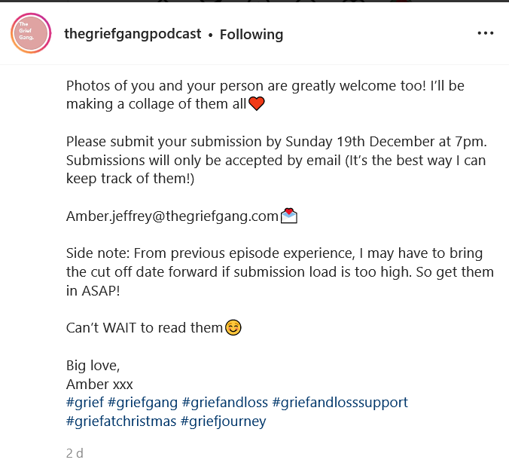Open the #grief hashtag
Viewport: 509px width, 472px height.
click(84, 403)
